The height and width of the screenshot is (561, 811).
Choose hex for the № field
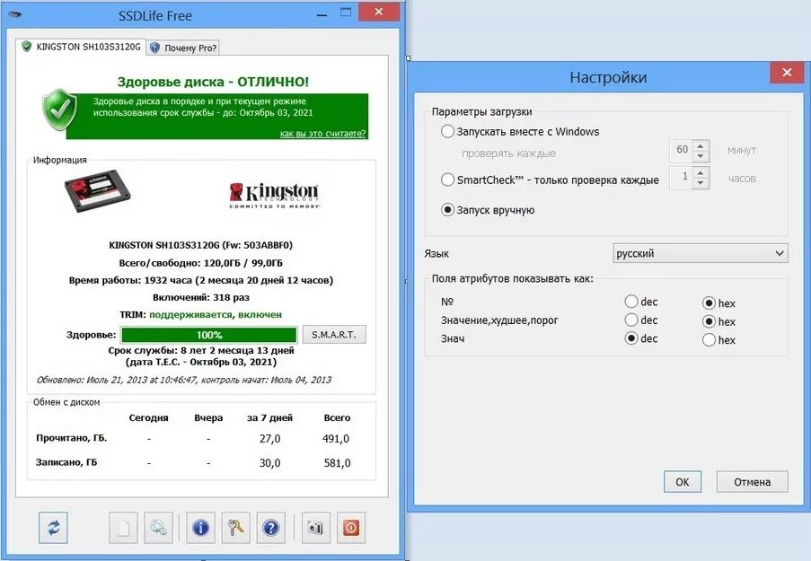coord(710,303)
